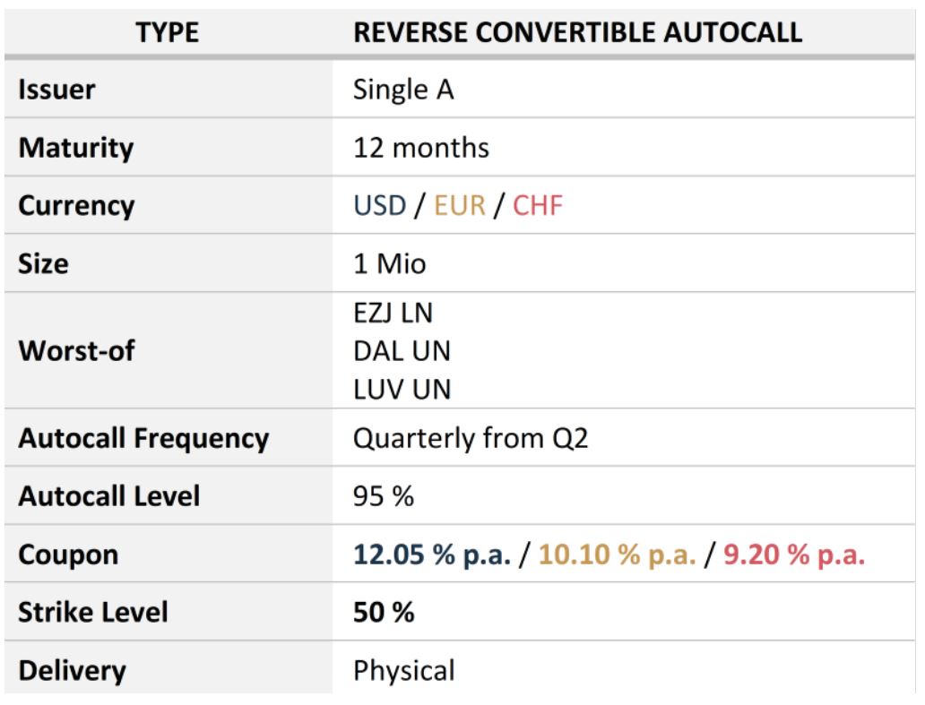Click the Quarterly from Q2 value
This screenshot has height=705, width=925.
pos(471,439)
